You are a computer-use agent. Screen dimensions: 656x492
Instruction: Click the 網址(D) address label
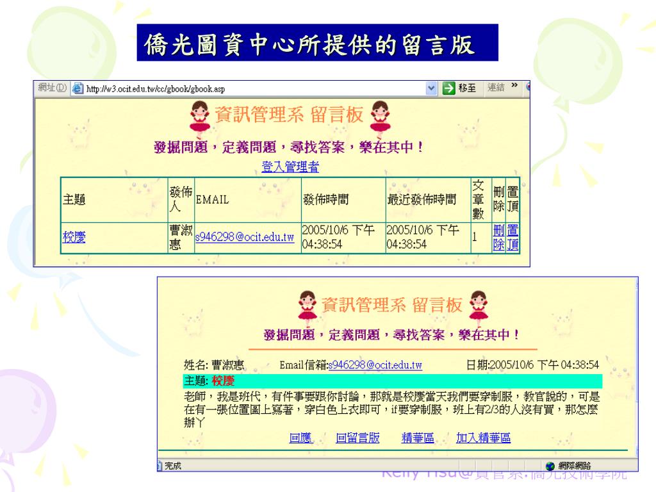click(53, 87)
